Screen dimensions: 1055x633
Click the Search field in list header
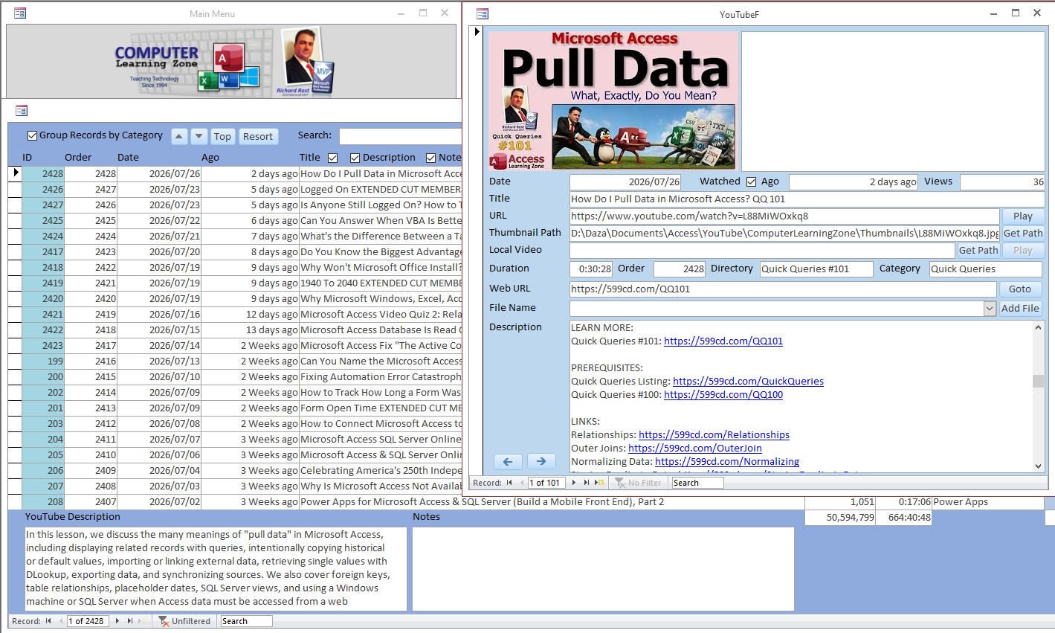click(x=400, y=136)
